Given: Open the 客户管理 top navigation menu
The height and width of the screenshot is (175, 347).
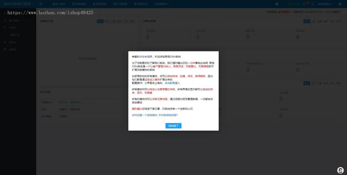Looking at the screenshot, I should coord(59,4).
